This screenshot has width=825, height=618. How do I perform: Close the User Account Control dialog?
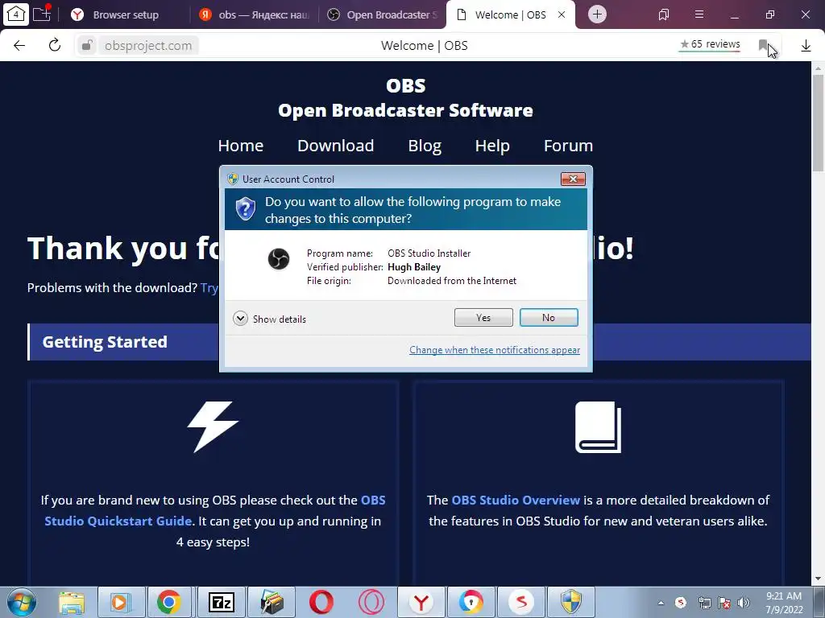point(573,179)
